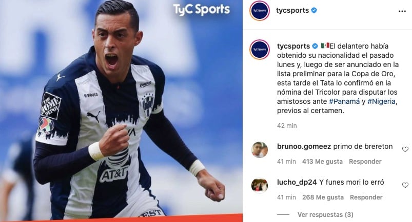Open the three-dot more options menu
Viewport: 412px width, 222px height.
(x=402, y=11)
